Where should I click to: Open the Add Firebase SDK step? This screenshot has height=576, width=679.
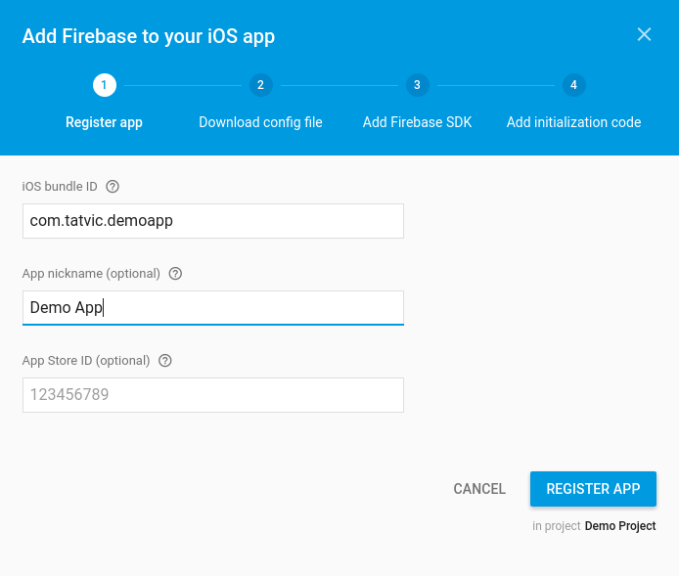(x=418, y=122)
